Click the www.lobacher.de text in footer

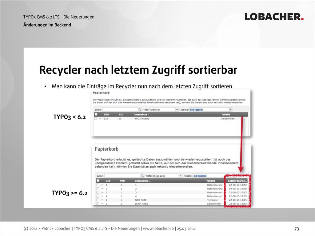pyautogui.click(x=158, y=228)
